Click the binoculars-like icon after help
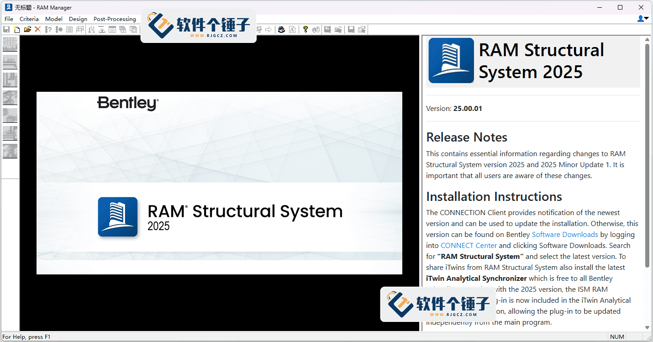Viewport: 653px width, 342px height. (x=316, y=29)
